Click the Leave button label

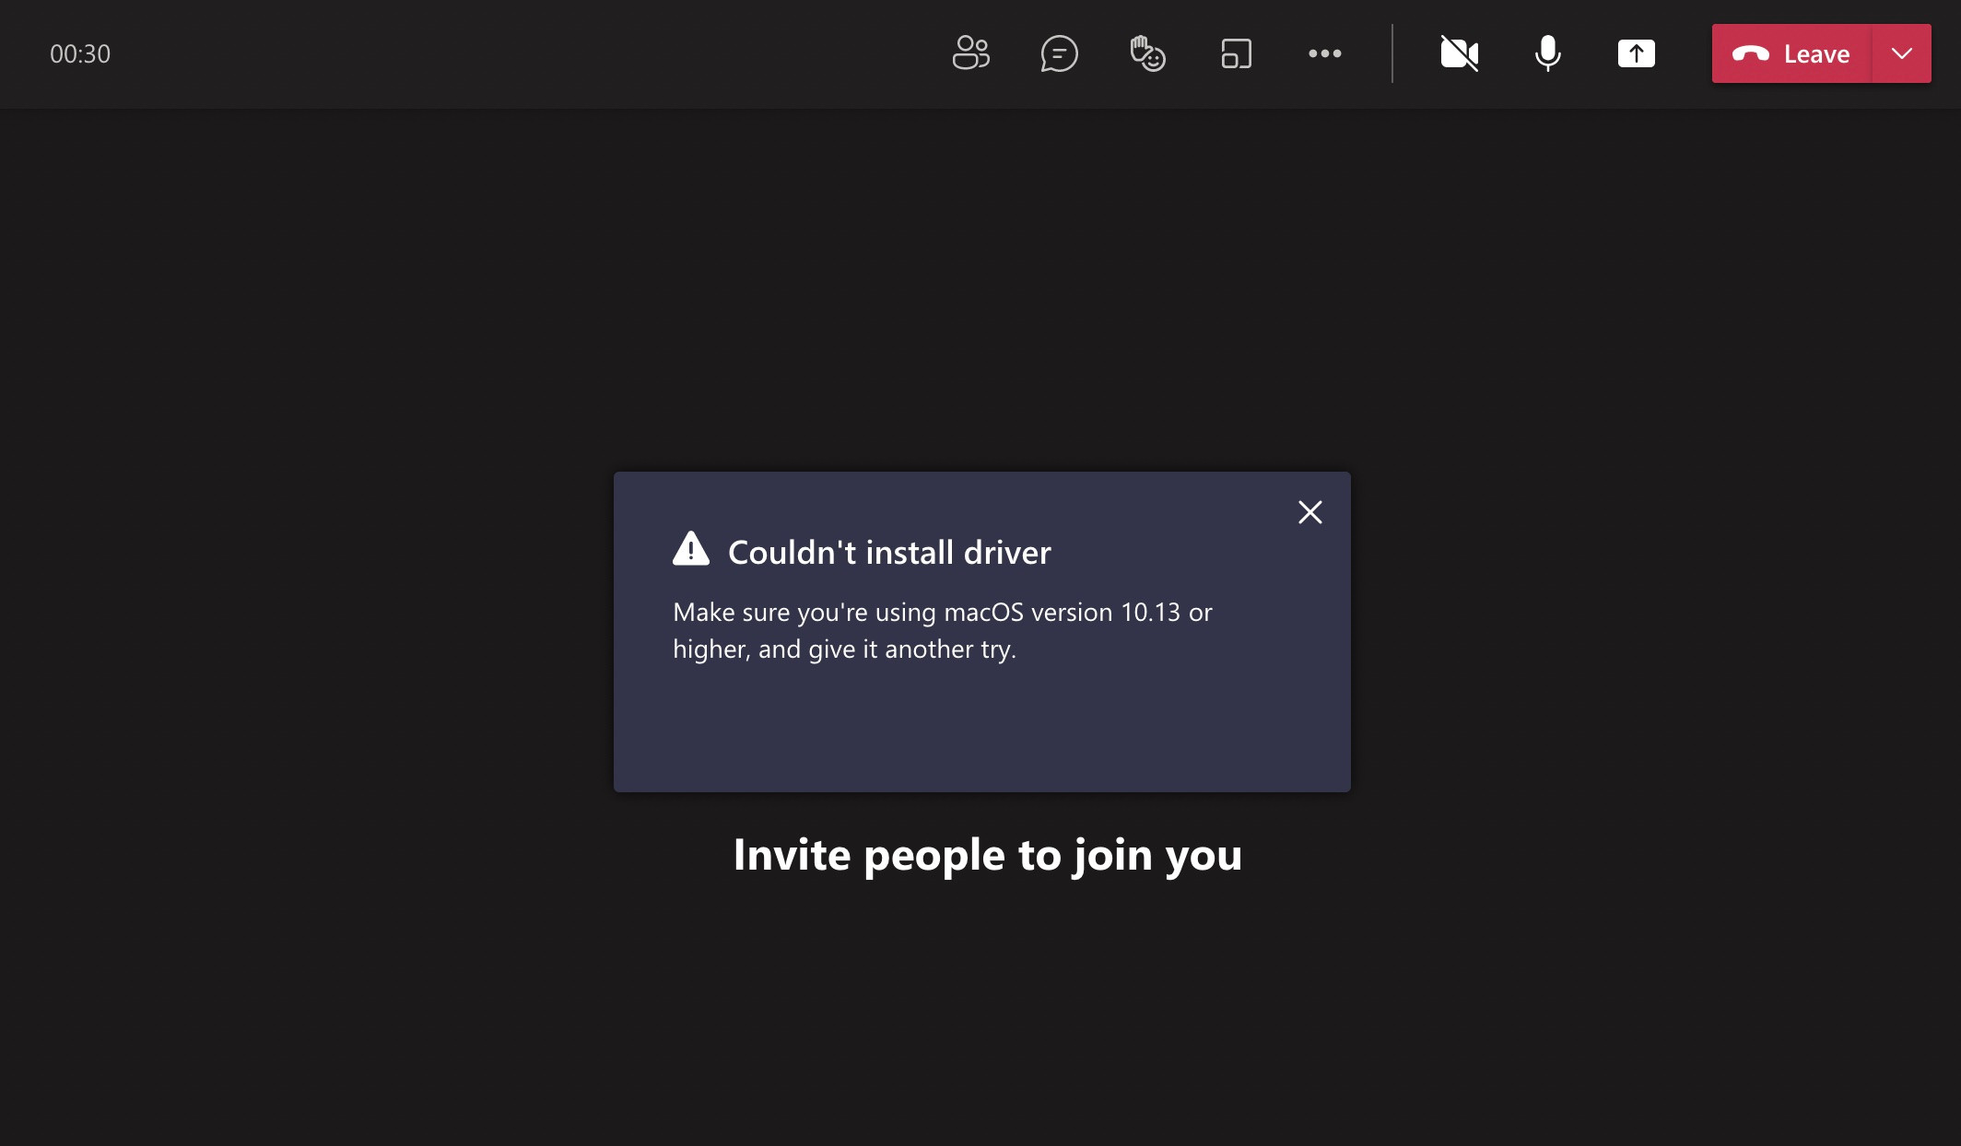point(1816,54)
